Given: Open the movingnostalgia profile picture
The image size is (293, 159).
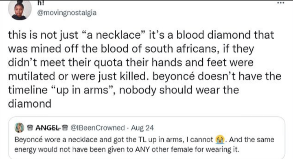Looking at the screenshot, I should point(20,10).
